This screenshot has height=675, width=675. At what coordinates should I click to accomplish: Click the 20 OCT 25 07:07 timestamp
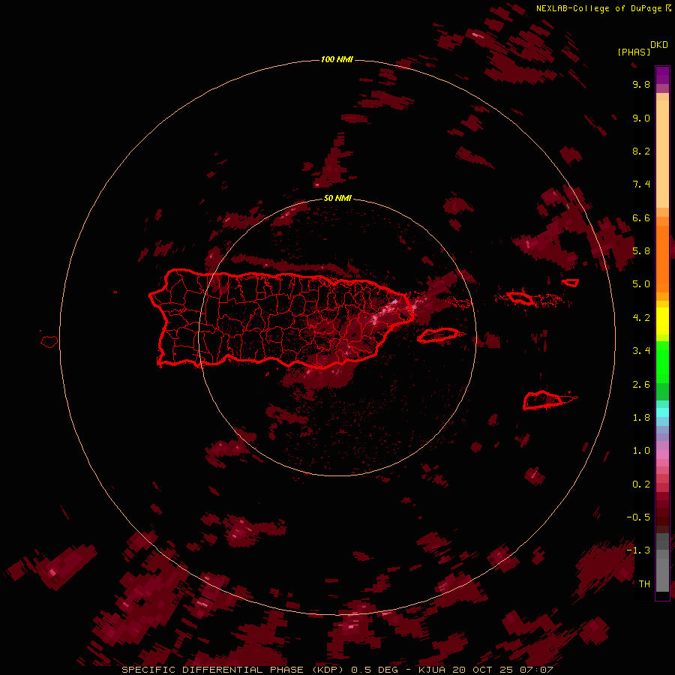502,670
